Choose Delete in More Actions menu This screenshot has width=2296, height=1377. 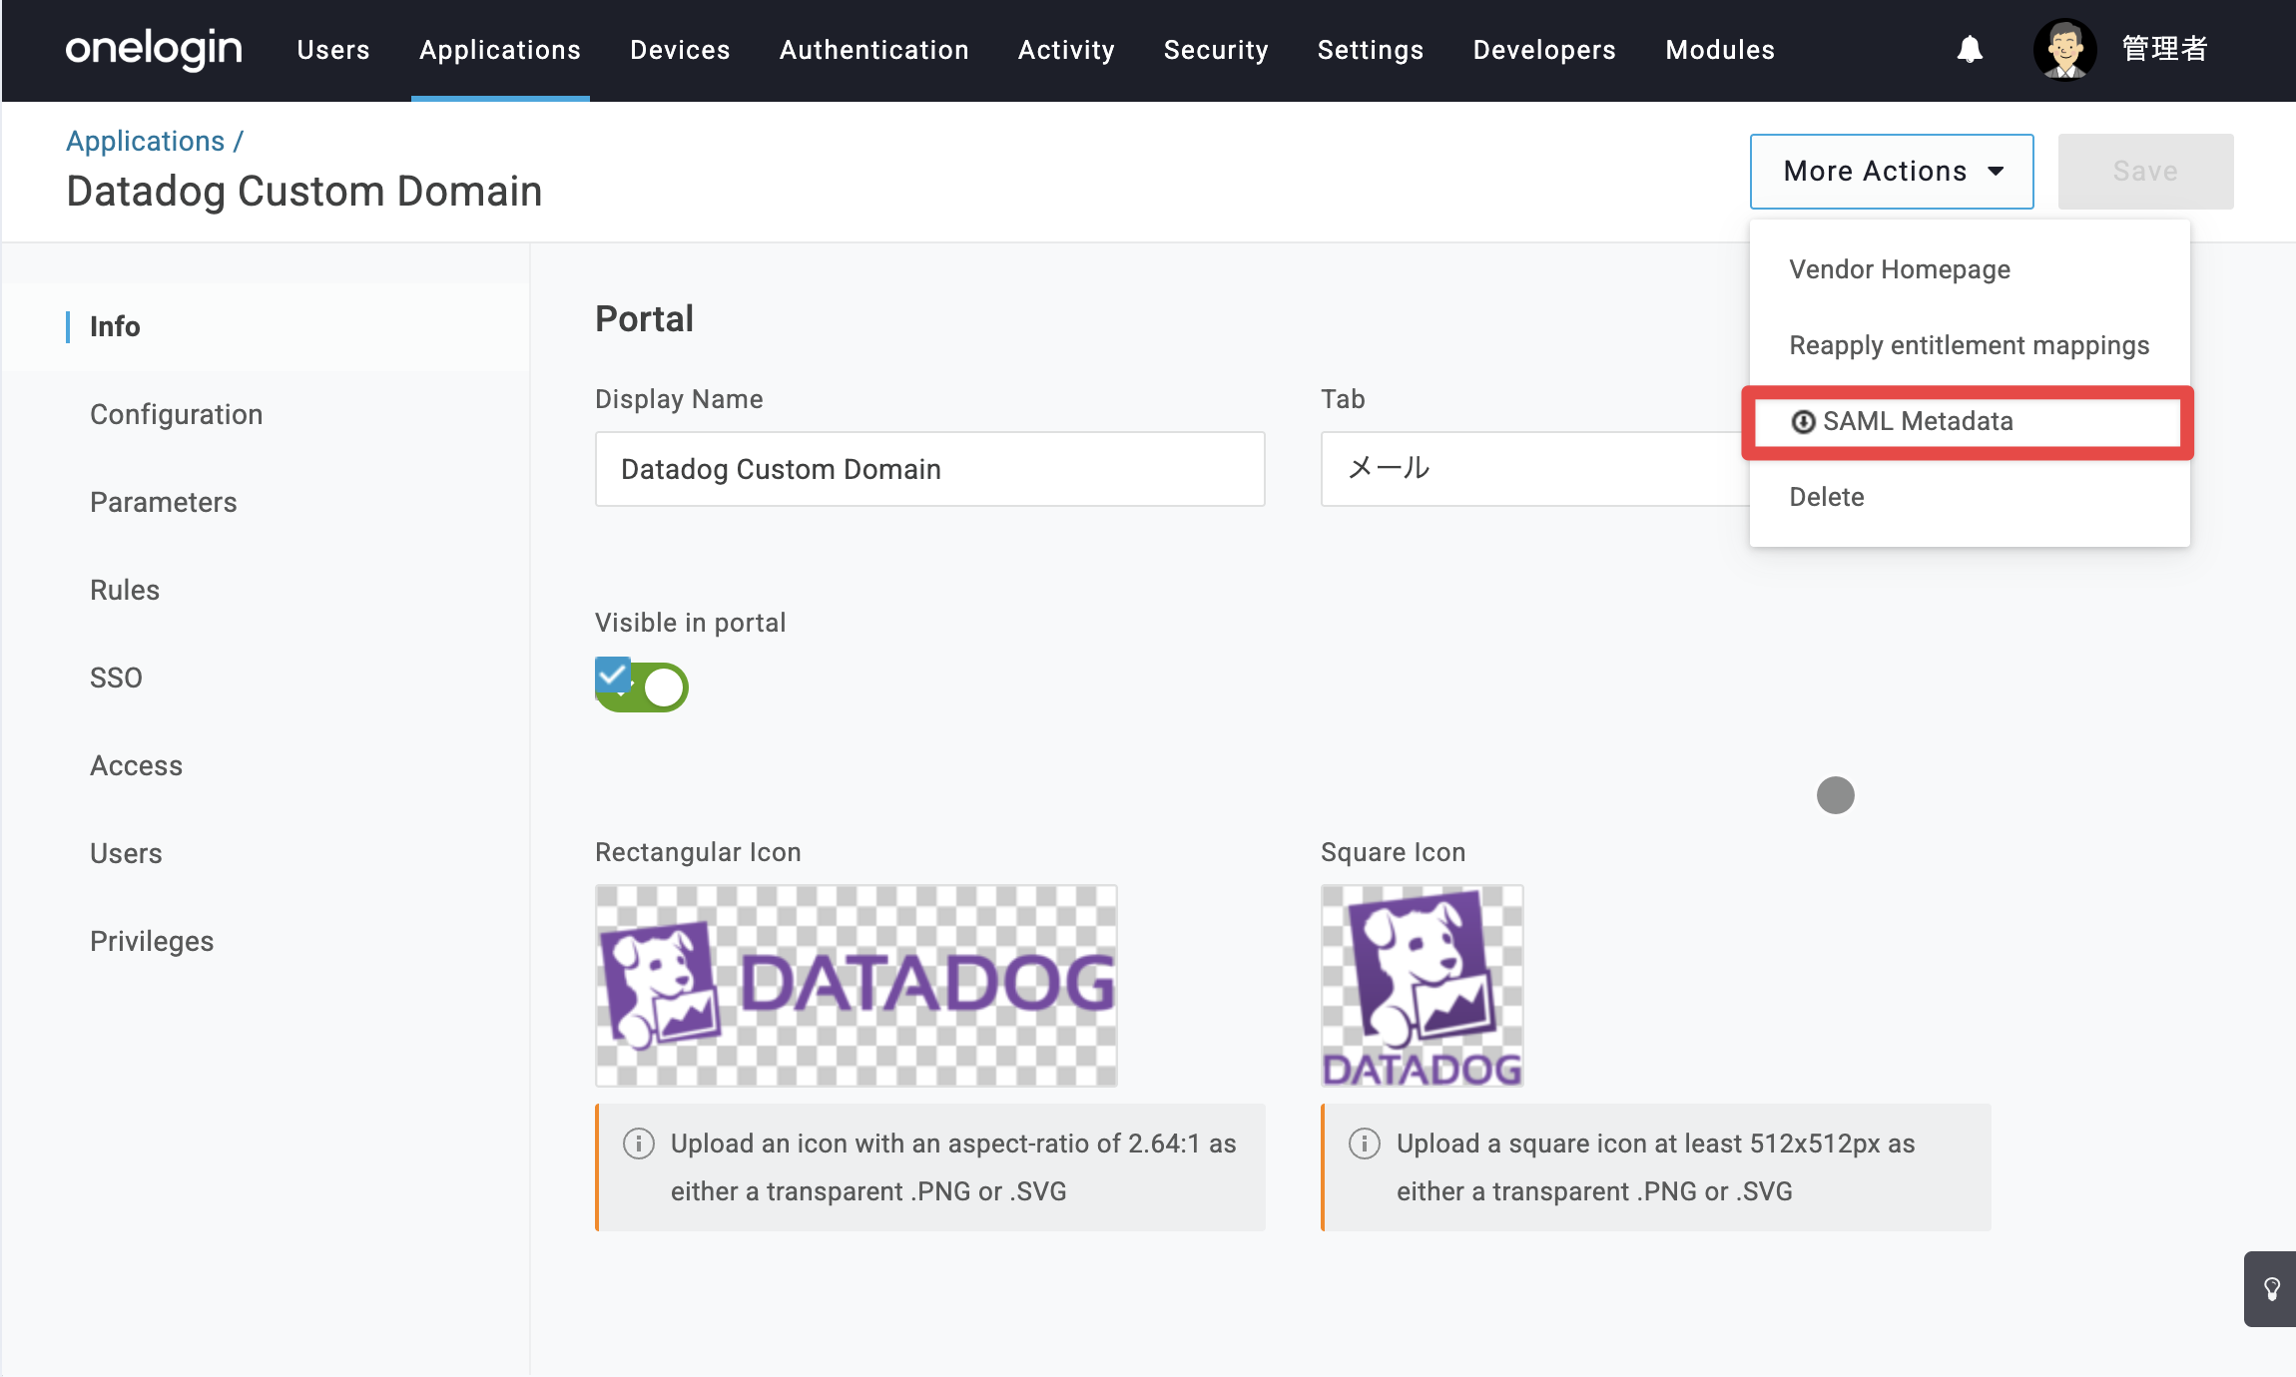[x=1970, y=497]
